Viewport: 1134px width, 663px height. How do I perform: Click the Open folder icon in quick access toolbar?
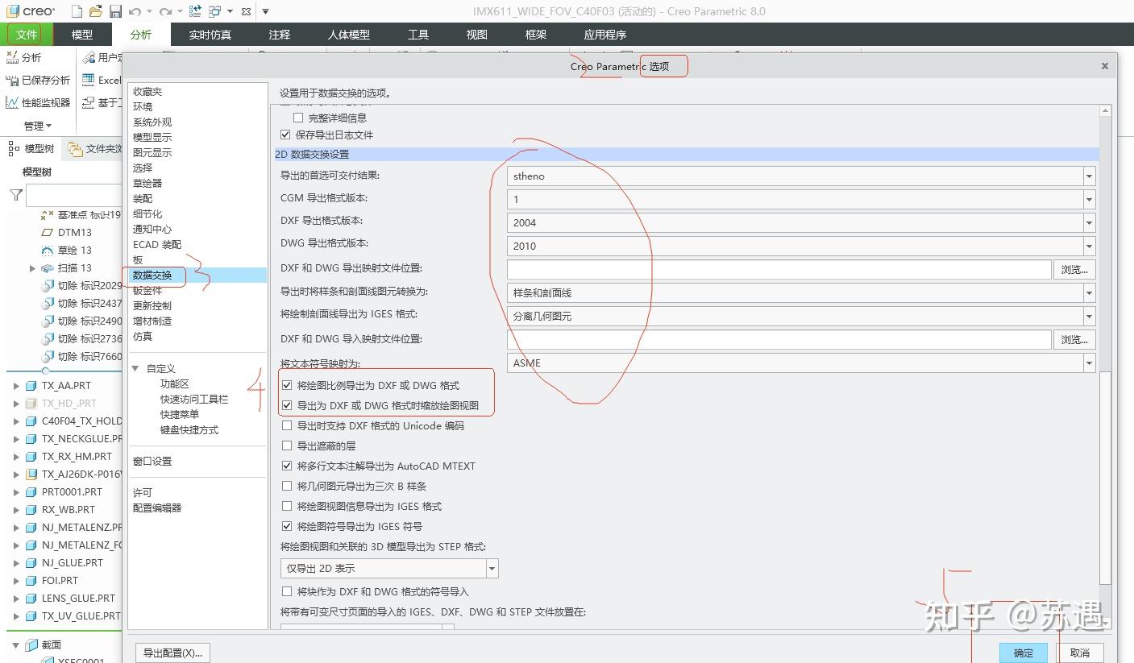96,10
